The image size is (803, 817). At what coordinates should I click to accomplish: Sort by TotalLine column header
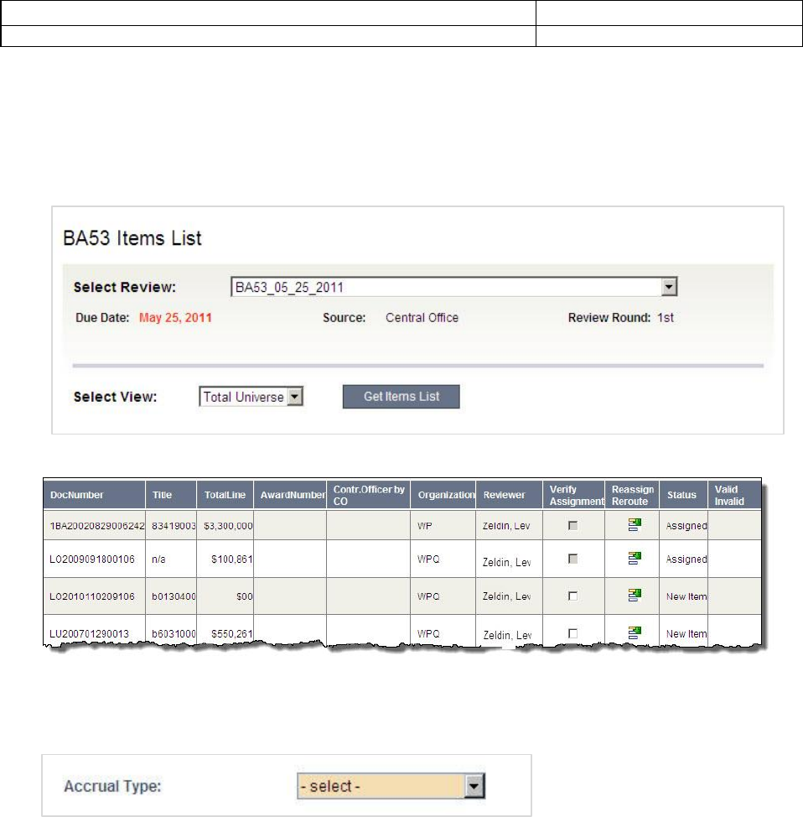(225, 494)
